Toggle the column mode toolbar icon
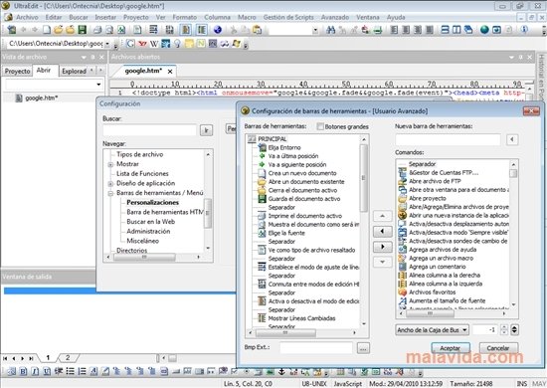 pos(186,30)
